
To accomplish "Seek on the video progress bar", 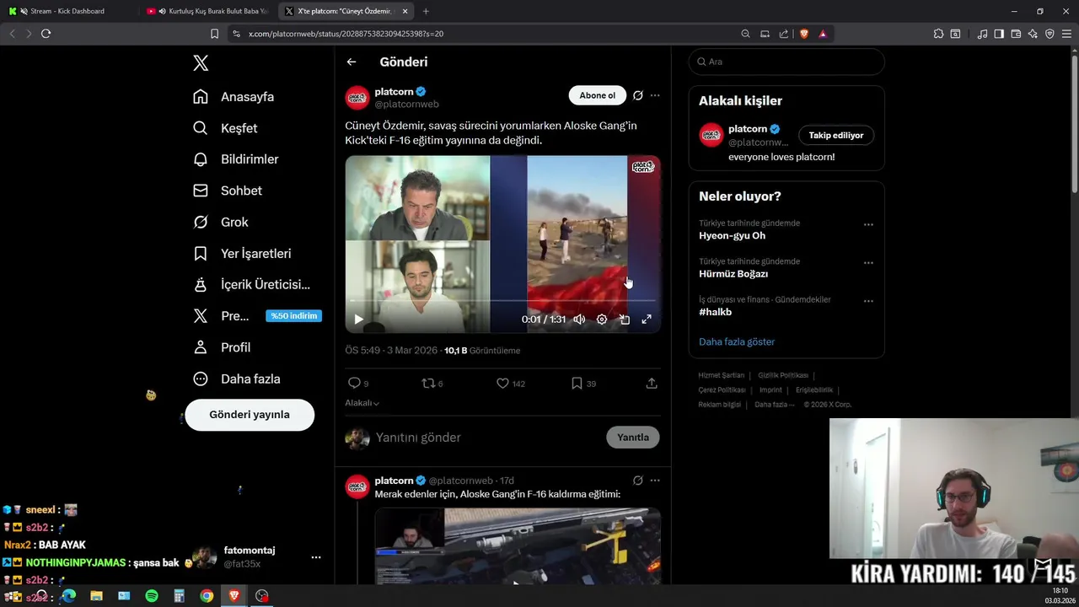I will 502,301.
